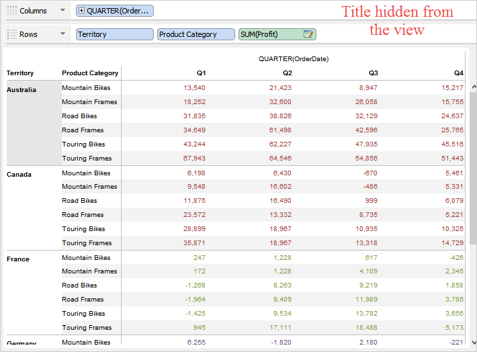Select France Touring Bikes row label
Viewport: 477px width, 352px height.
coord(83,313)
